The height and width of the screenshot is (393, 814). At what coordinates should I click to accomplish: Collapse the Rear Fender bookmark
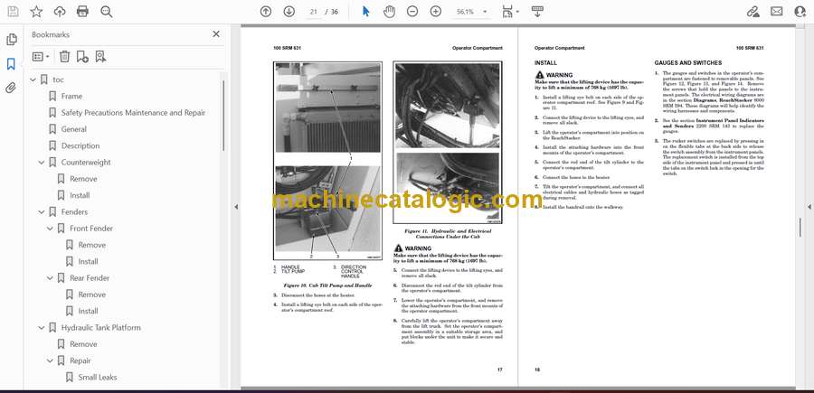[50, 278]
